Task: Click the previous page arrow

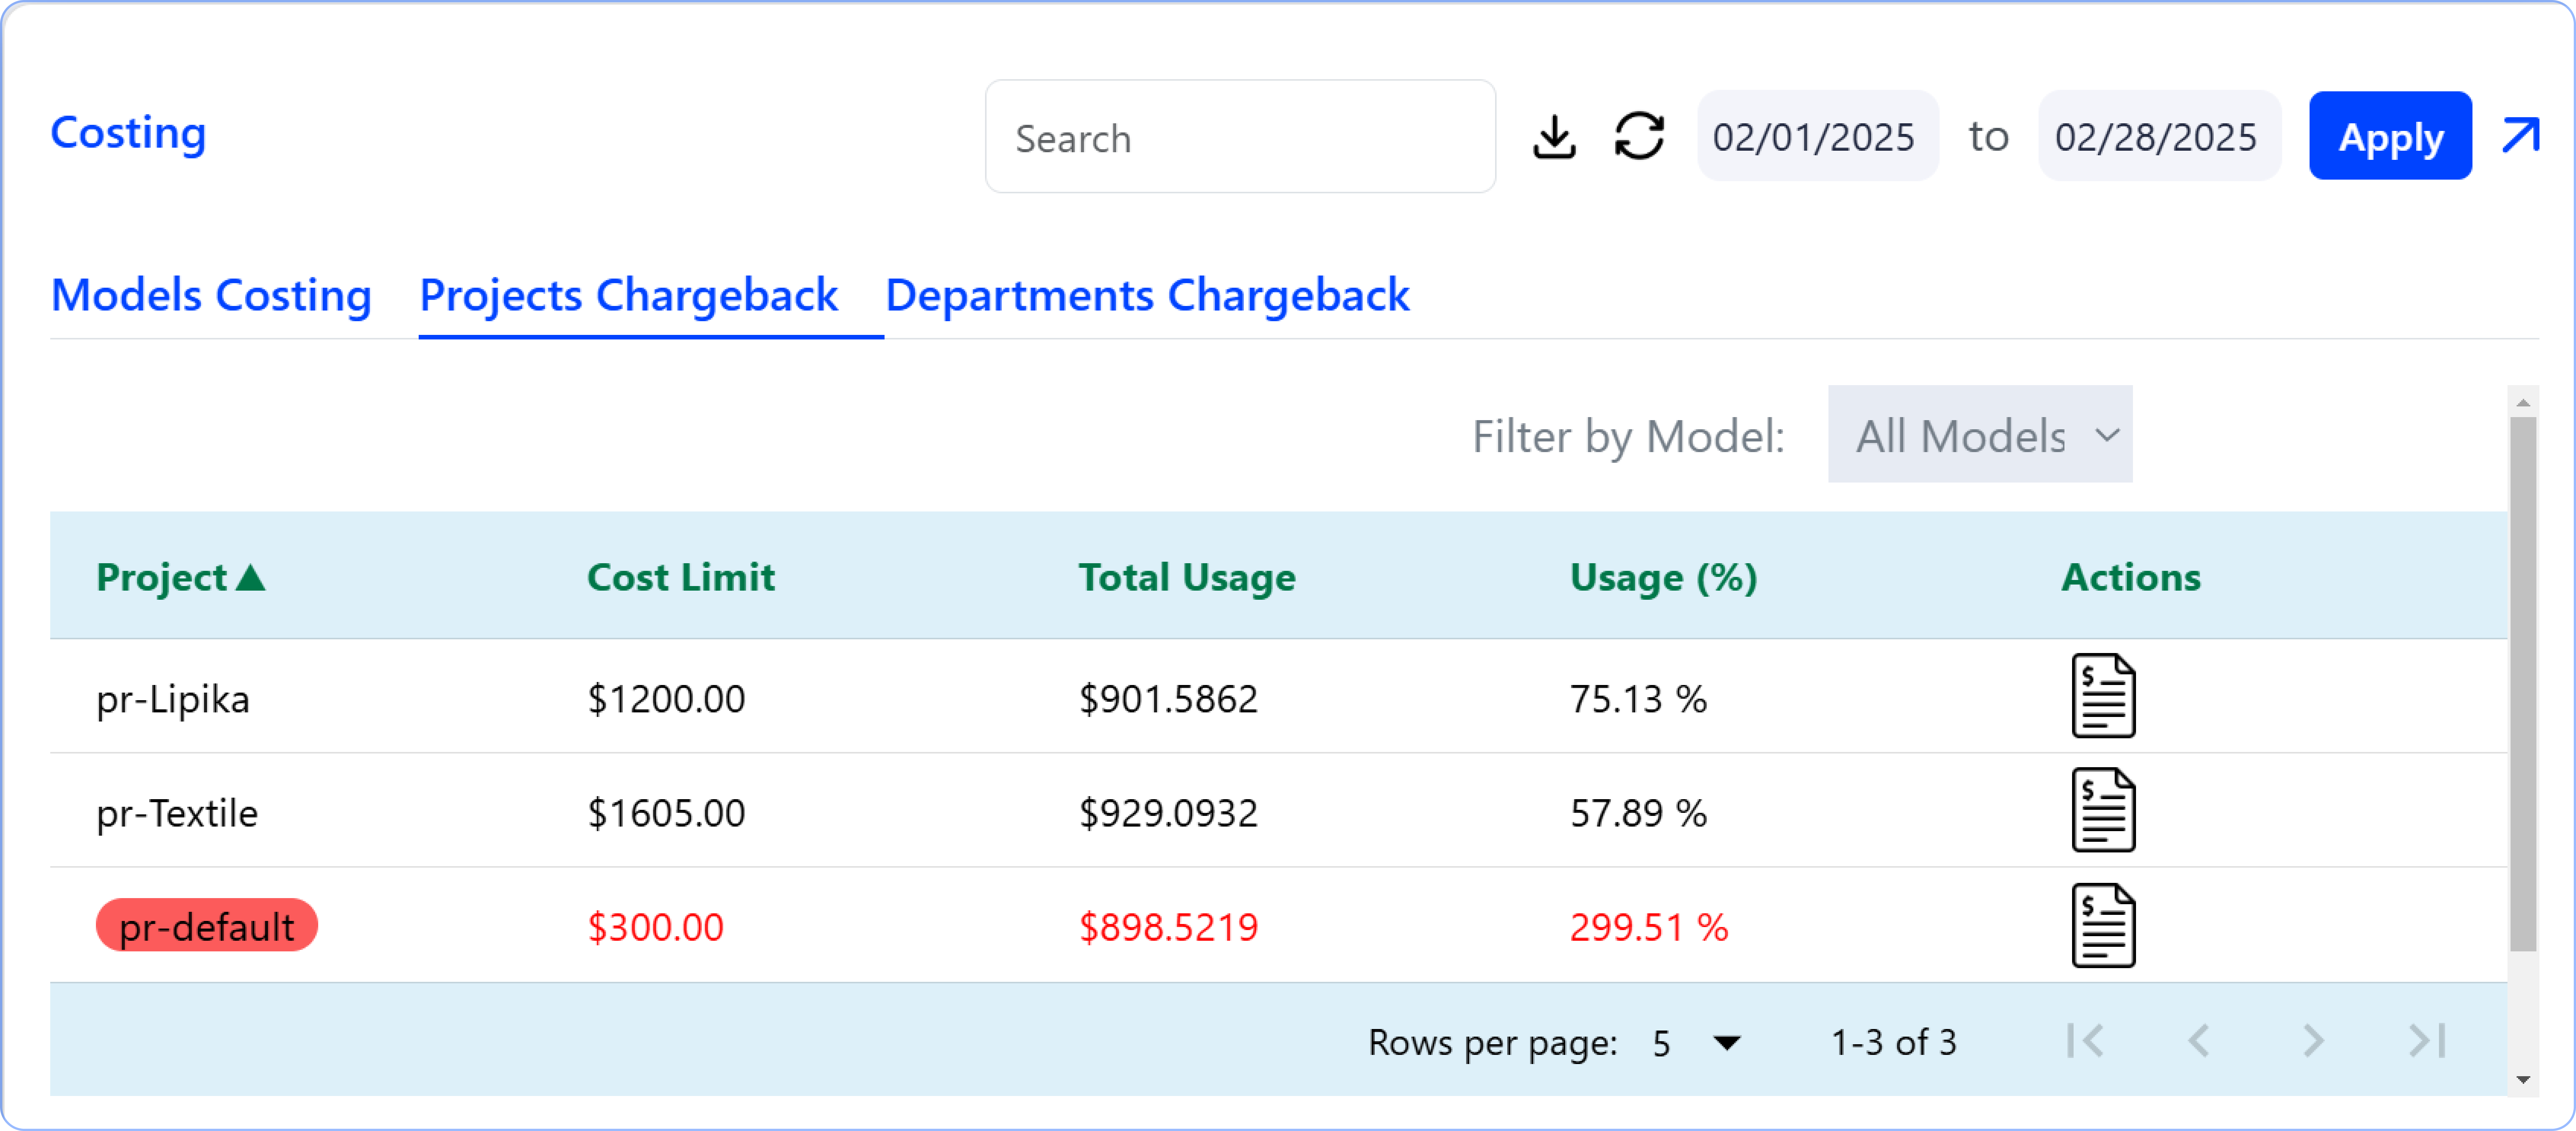Action: (2199, 1041)
